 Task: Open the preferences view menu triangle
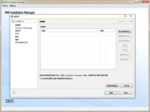[x=132, y=21]
